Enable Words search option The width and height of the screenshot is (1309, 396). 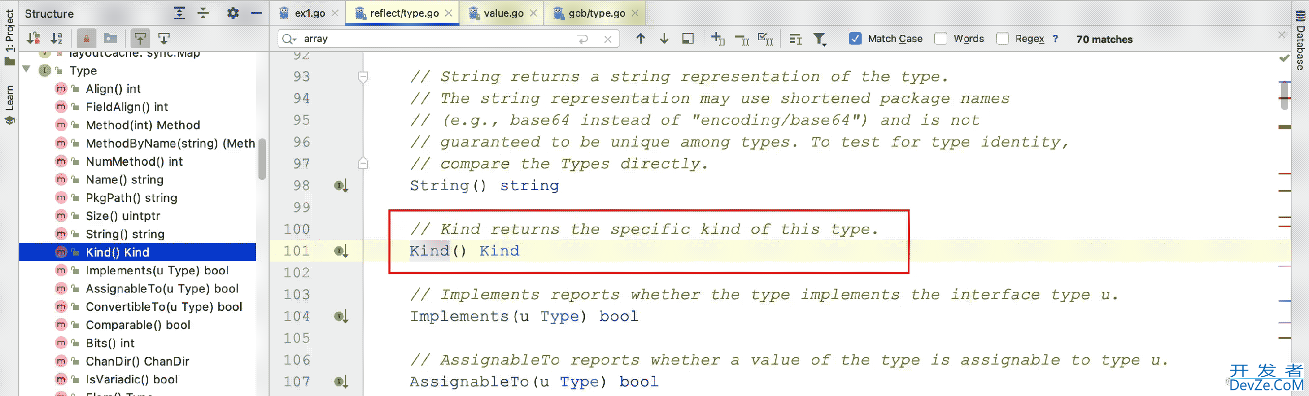click(x=940, y=39)
